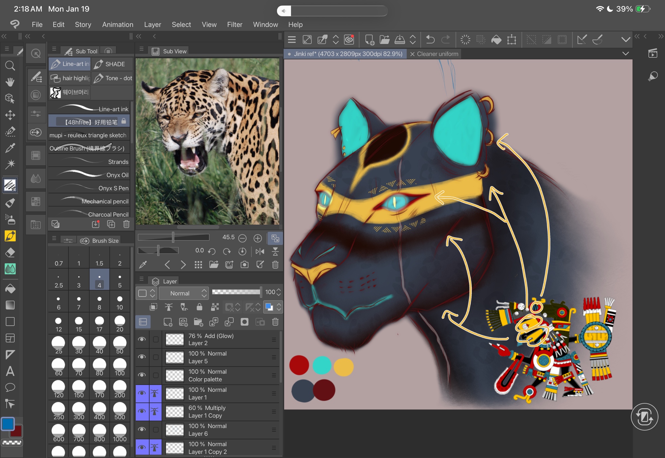Expand the canvas tab list chevron
The height and width of the screenshot is (458, 665).
click(625, 54)
